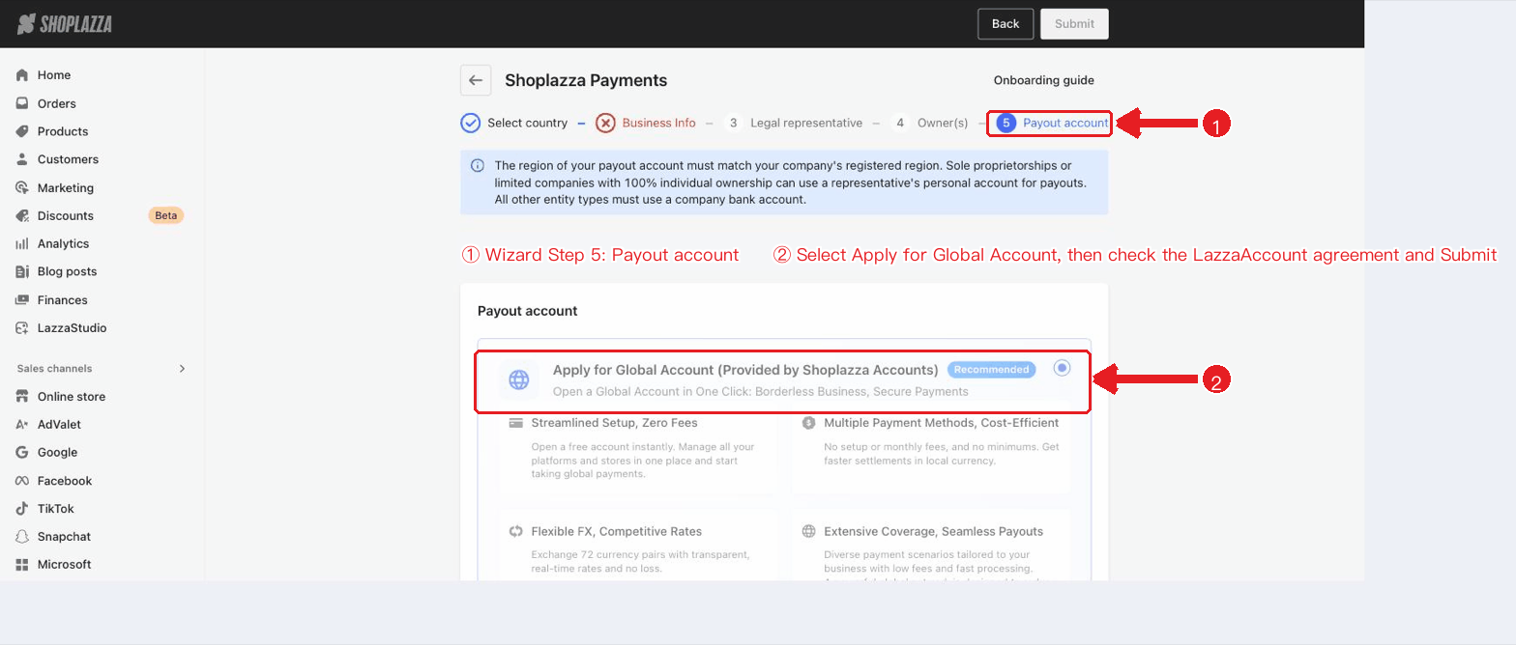The width and height of the screenshot is (1516, 645).
Task: Click the Multiple Payment Methods, Cost-Efficient heading
Action: tap(941, 423)
